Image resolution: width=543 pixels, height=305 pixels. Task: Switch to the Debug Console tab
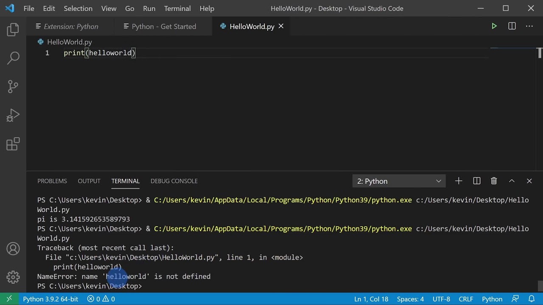tap(174, 181)
